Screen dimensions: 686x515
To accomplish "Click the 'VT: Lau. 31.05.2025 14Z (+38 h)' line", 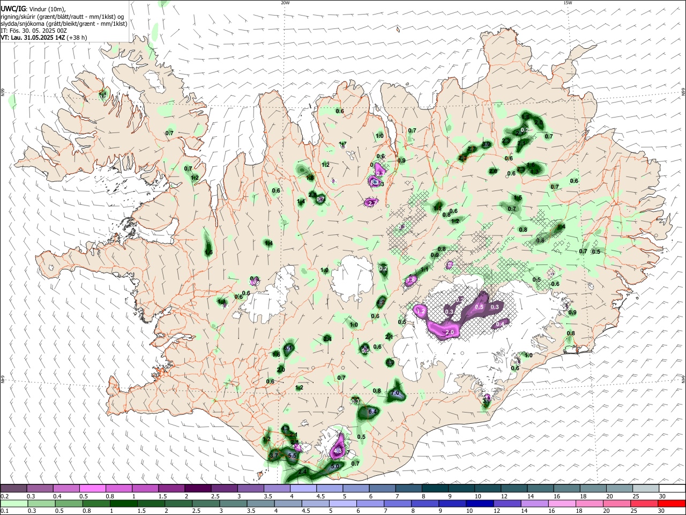I will (44, 38).
